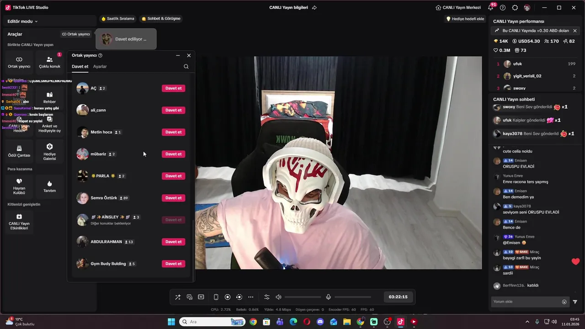Click the live camera preview
This screenshot has height=329, width=585.
pos(338,163)
